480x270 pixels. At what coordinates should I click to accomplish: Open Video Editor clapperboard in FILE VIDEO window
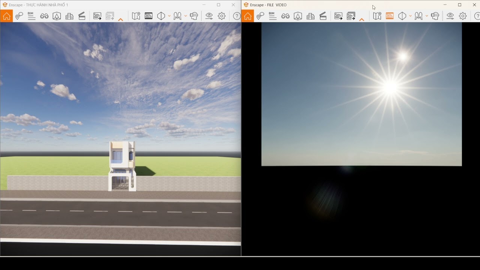323,16
